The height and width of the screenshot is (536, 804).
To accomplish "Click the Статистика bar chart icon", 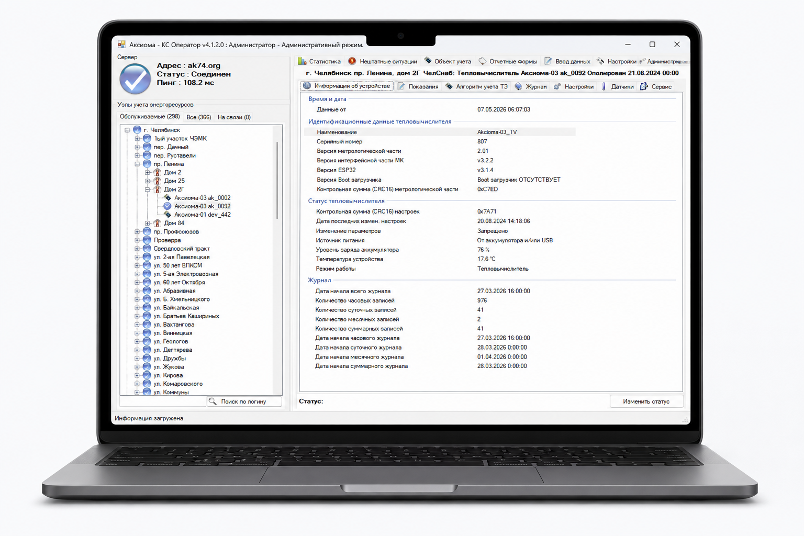I will 302,61.
